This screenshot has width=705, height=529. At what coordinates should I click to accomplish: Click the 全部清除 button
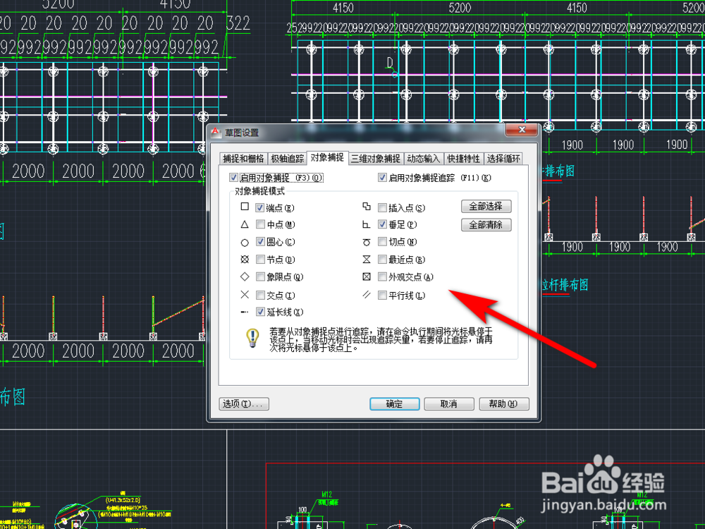(x=486, y=224)
